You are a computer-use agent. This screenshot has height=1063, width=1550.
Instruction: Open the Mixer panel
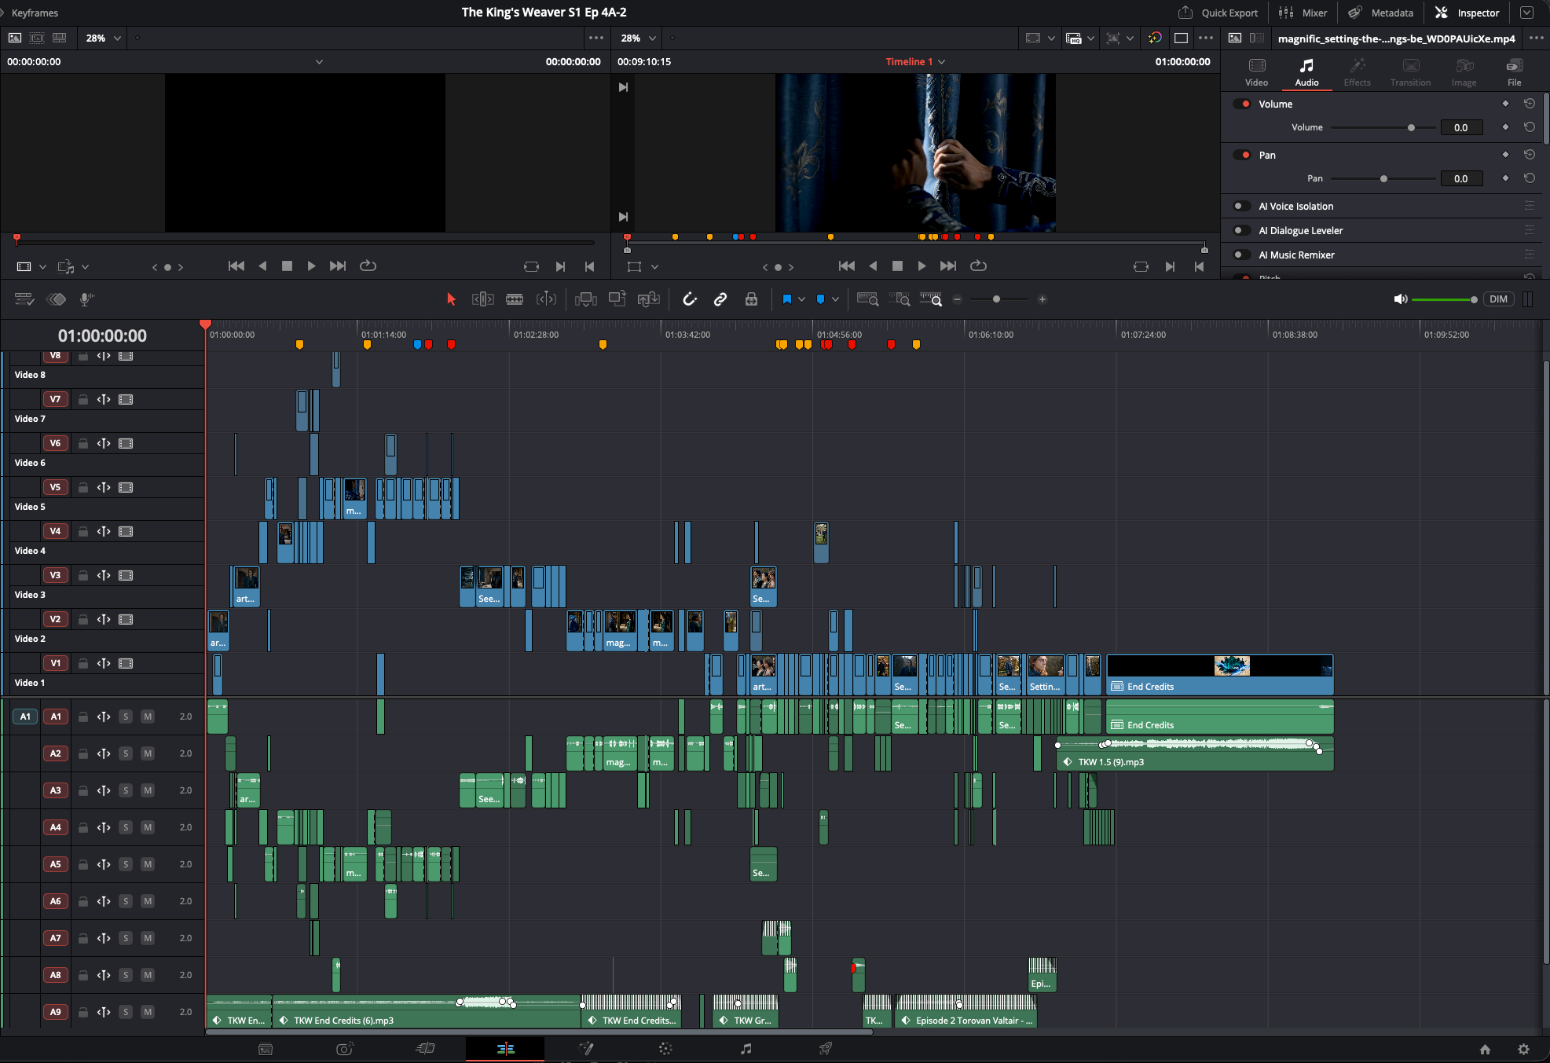click(x=1303, y=13)
